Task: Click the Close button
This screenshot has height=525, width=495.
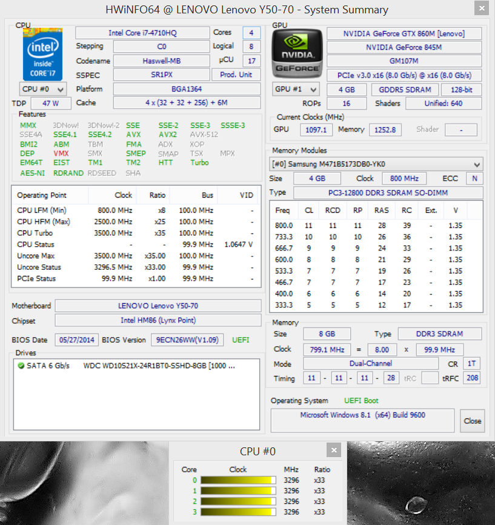Action: 472,421
